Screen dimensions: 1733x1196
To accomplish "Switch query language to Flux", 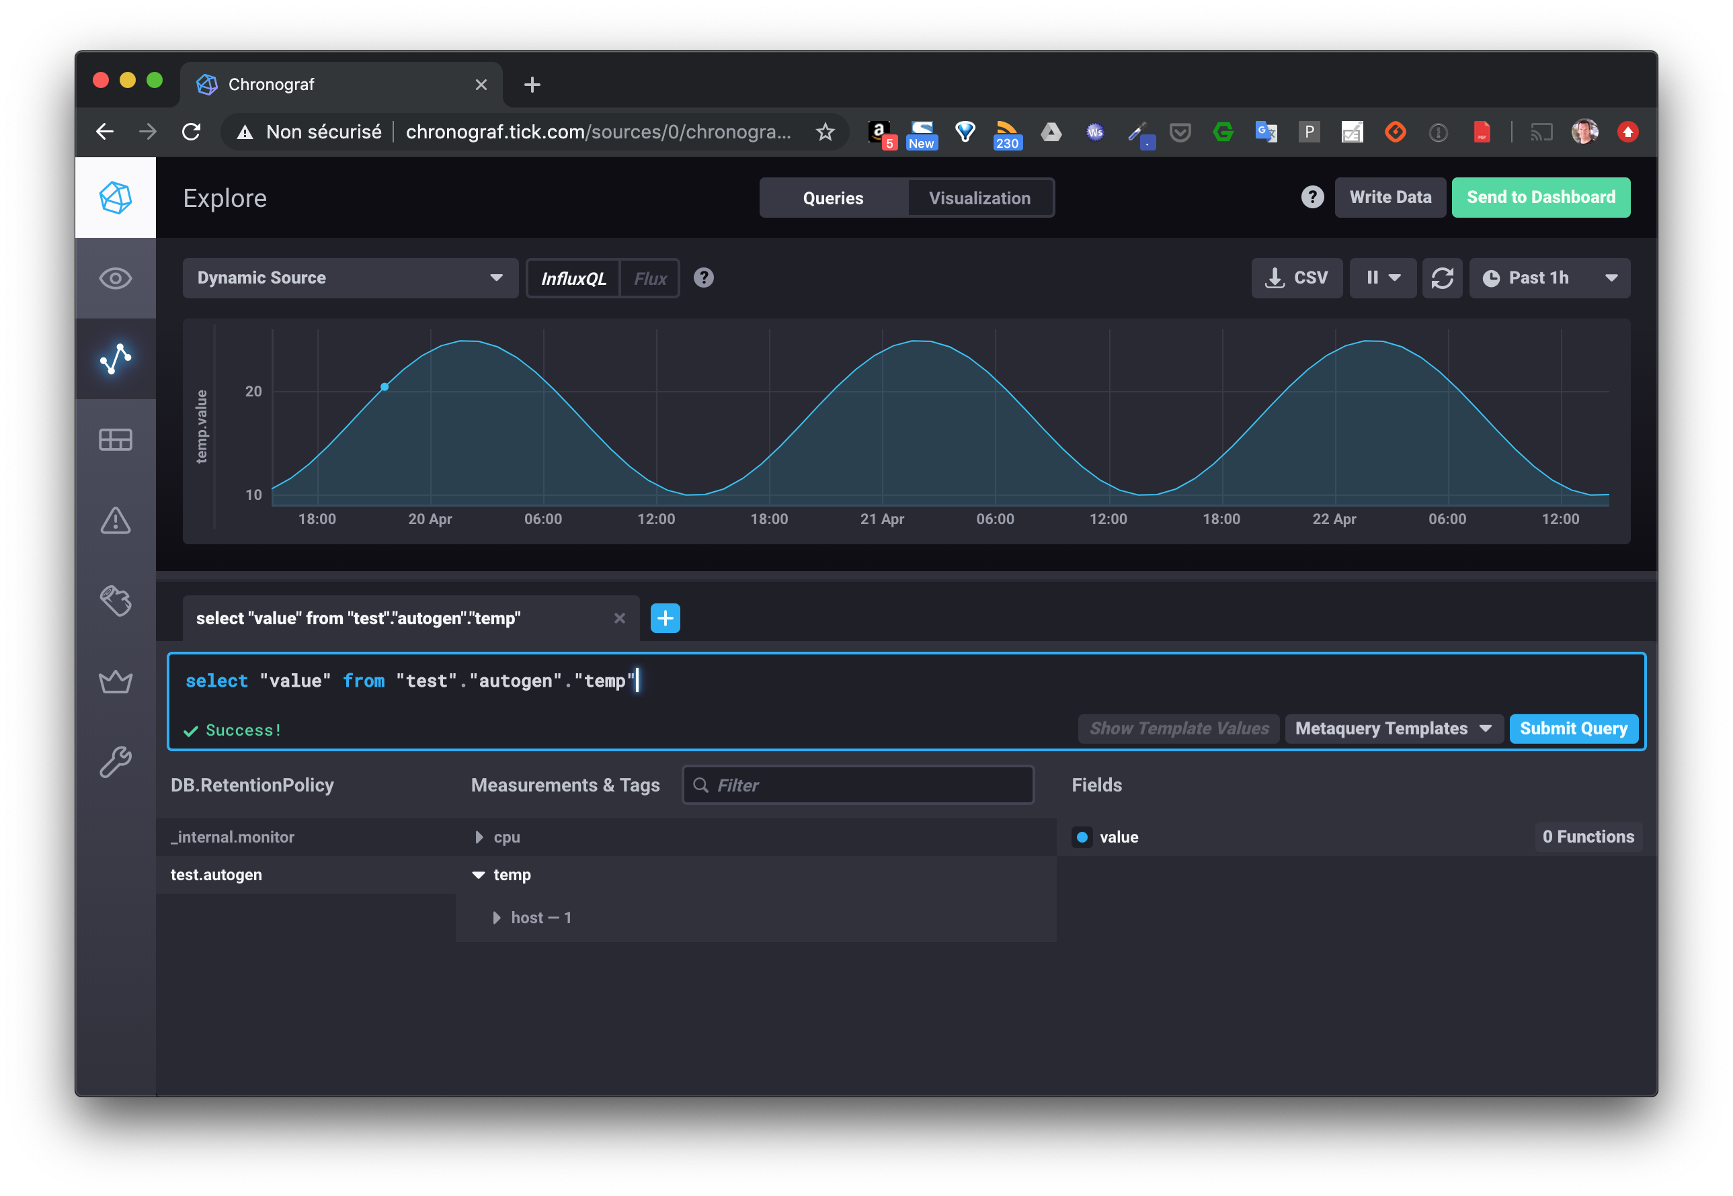I will 649,279.
